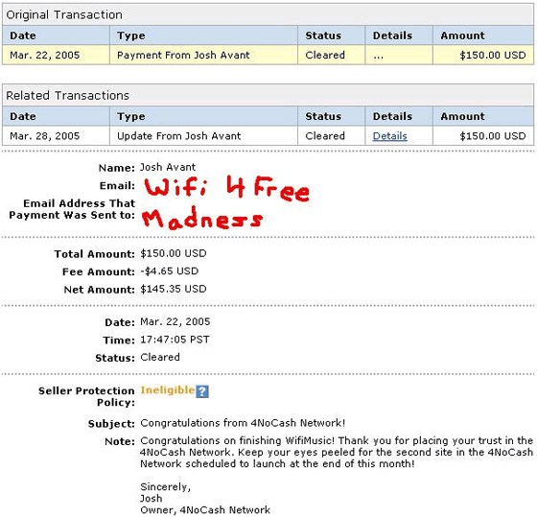Screen dimensions: 537x517
Task: Select the Update From Josh Avant row
Action: pyautogui.click(x=268, y=136)
